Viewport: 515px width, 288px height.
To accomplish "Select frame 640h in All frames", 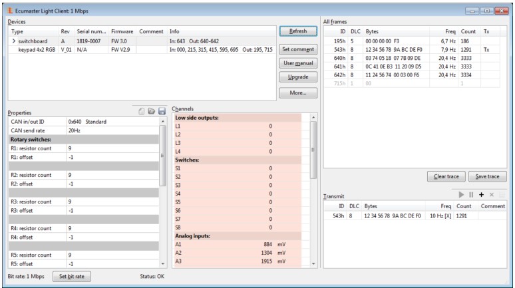I will pos(412,58).
